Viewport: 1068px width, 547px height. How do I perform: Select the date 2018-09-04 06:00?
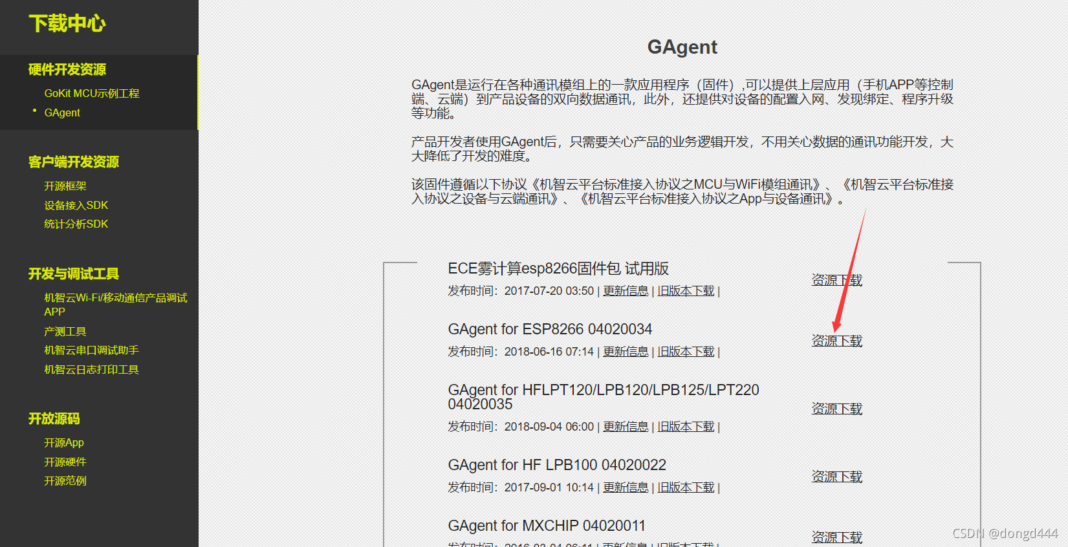[549, 427]
